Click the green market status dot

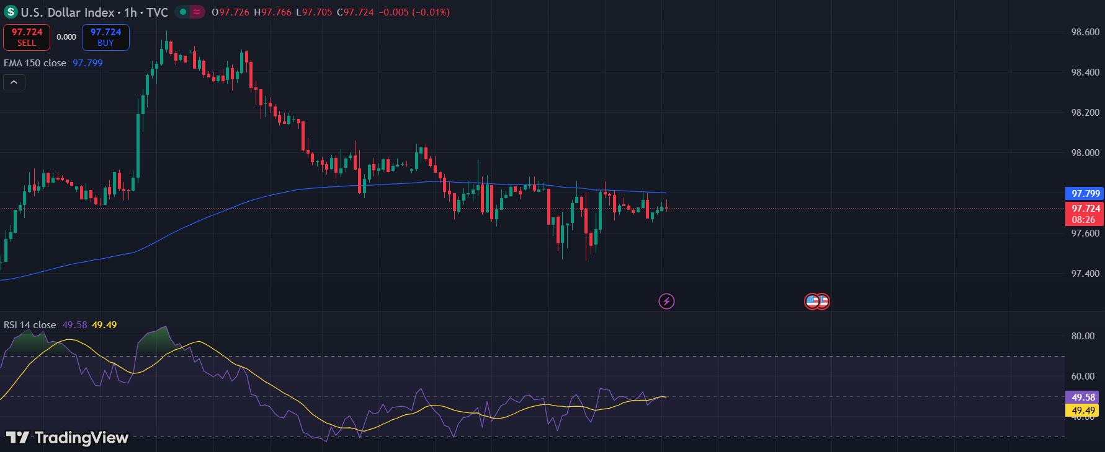183,12
